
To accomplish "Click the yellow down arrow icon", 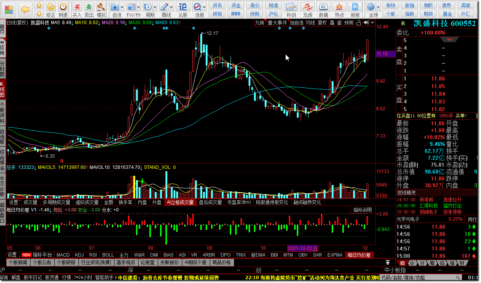I will (39, 14).
